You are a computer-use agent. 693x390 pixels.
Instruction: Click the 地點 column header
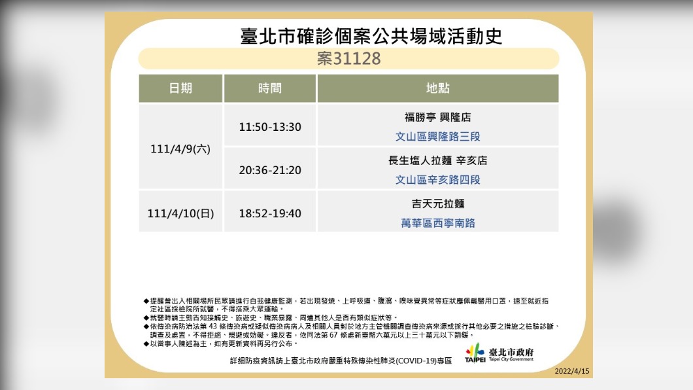(438, 88)
